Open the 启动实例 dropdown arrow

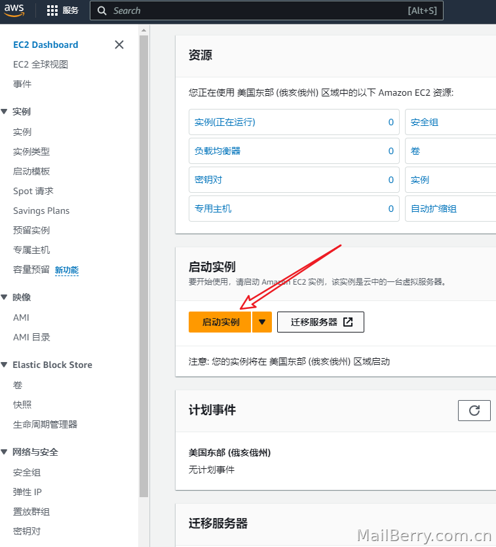[x=262, y=322]
